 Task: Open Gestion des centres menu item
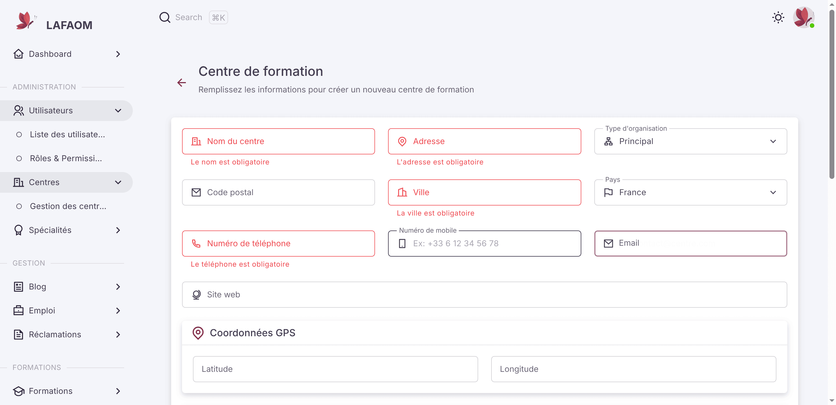click(66, 206)
